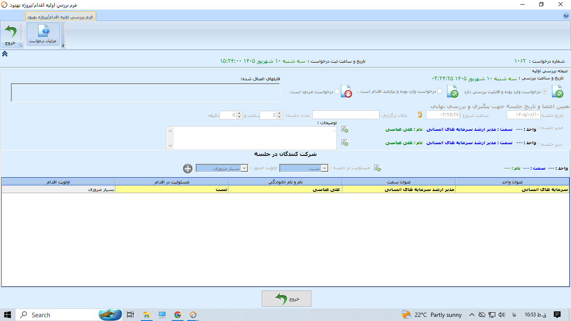Decrease the meeting duration minutes stepper
This screenshot has width=571, height=321.
(x=239, y=117)
